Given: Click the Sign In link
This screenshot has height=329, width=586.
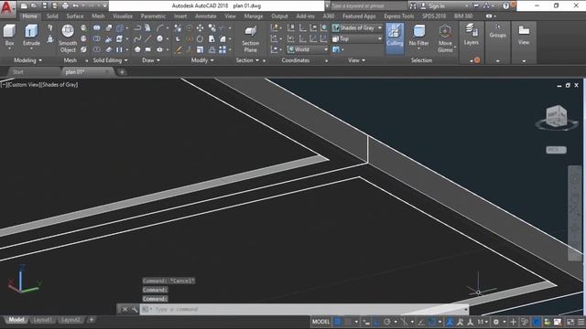Looking at the screenshot, I should tap(437, 5).
